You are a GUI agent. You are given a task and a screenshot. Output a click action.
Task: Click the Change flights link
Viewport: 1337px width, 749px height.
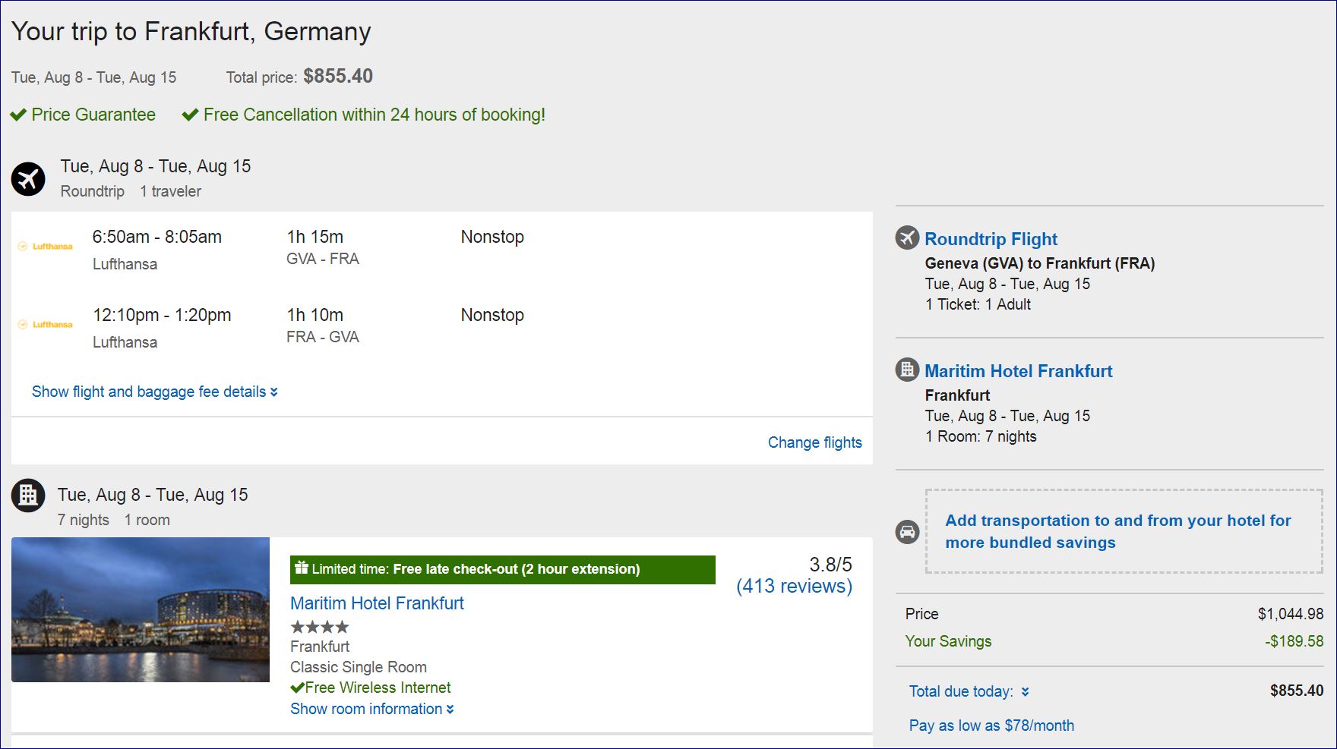tap(814, 442)
